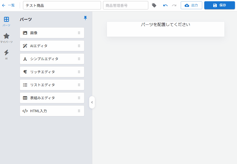Click the 出力 export button
This screenshot has width=237, height=164.
pos(191,5)
